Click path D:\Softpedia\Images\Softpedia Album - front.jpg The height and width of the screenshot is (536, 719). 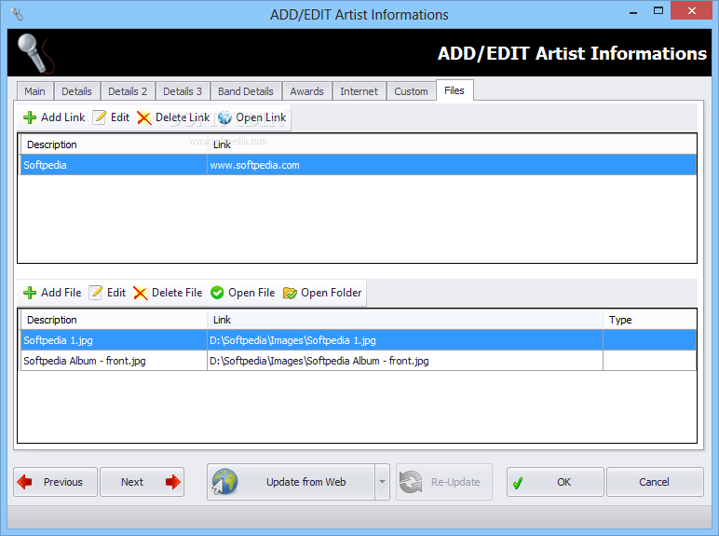pyautogui.click(x=405, y=361)
